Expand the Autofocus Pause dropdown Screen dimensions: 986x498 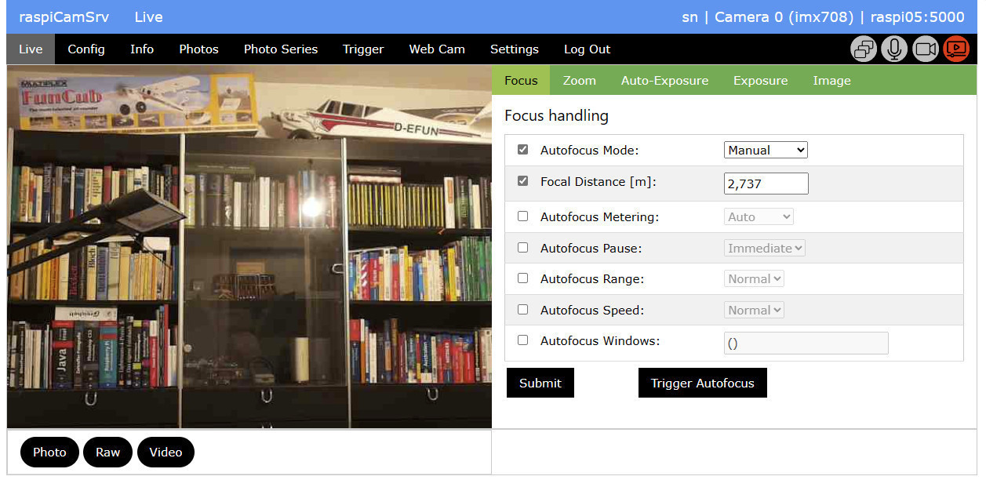click(765, 249)
